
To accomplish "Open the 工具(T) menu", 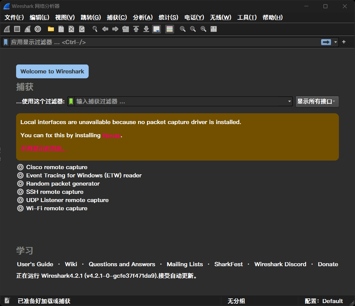I will [x=247, y=17].
